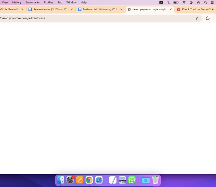216x187 pixels.
Task: Bookmark this page with the star icon
Action: click(197, 18)
